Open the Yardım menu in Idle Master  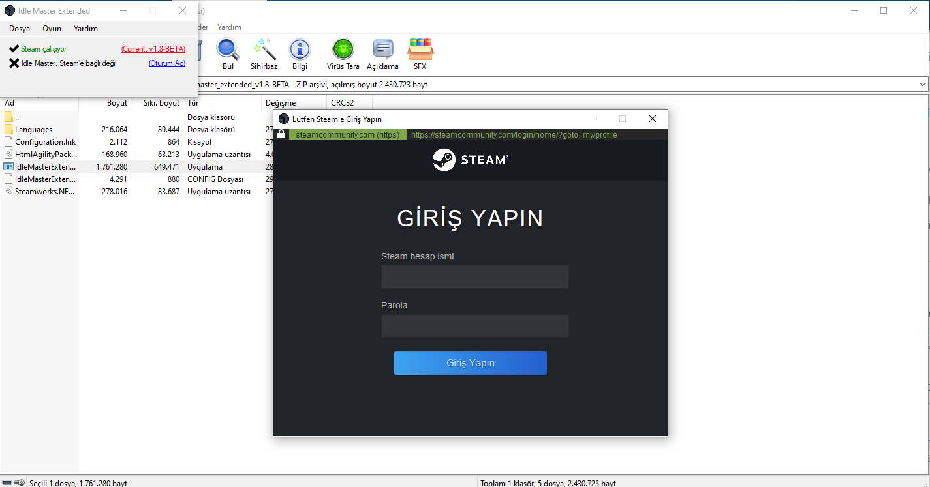tap(85, 29)
